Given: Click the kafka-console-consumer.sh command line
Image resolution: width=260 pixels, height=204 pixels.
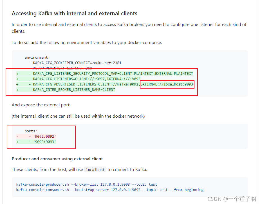Looking at the screenshot, I should click(110, 190).
